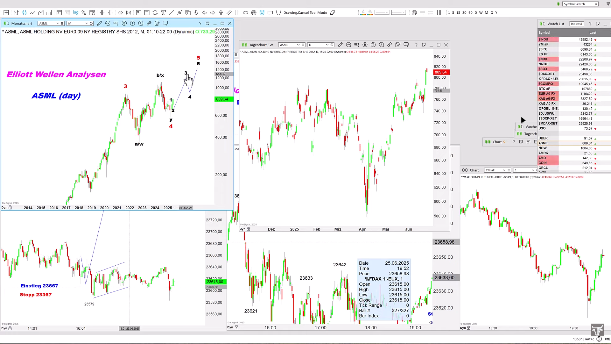Toggle the magnet snap tool
This screenshot has width=611, height=344.
[262, 13]
